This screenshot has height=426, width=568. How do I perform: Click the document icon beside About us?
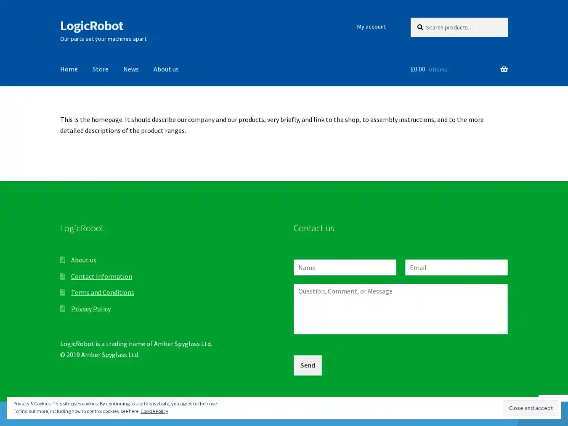click(63, 260)
